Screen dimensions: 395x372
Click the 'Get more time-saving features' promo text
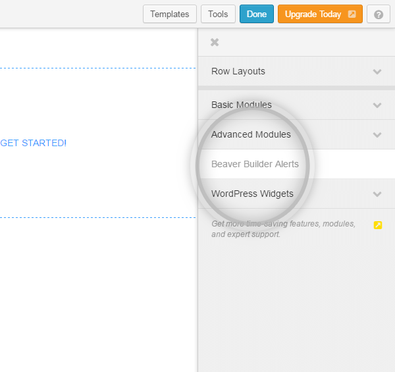(283, 228)
